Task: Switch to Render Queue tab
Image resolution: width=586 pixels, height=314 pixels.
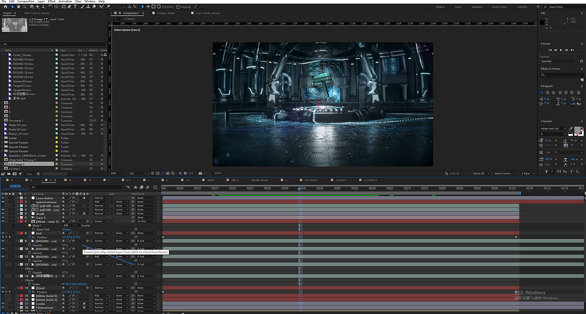Action: (260, 180)
